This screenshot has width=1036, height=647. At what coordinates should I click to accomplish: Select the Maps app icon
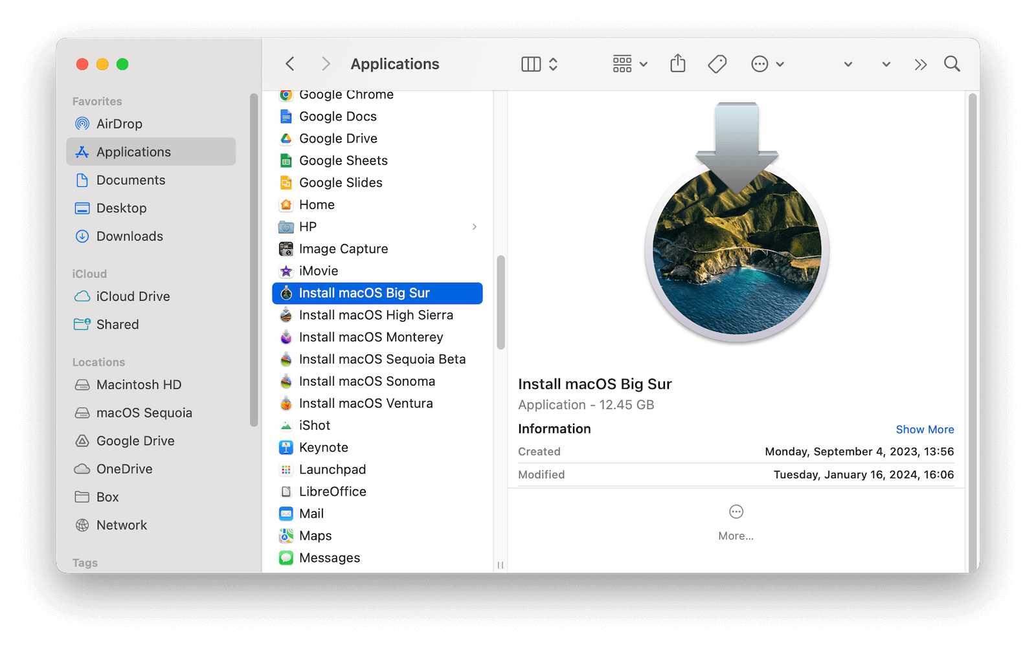coord(286,536)
